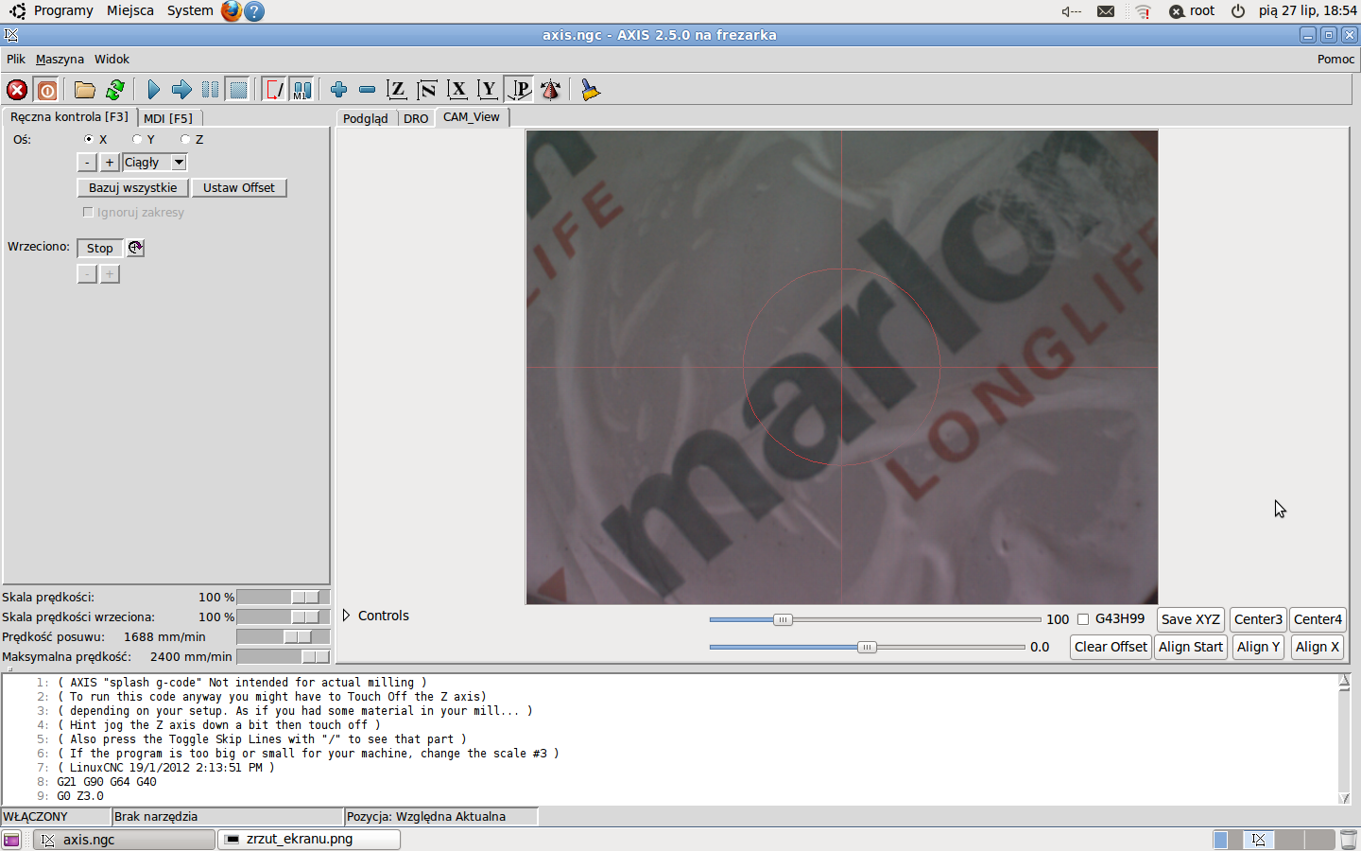Screen dimensions: 1361x851
Task: Switch to Podgląd tab
Action: click(x=366, y=118)
